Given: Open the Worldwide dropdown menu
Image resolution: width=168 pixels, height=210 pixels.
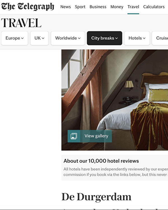Looking at the screenshot, I should (x=68, y=38).
